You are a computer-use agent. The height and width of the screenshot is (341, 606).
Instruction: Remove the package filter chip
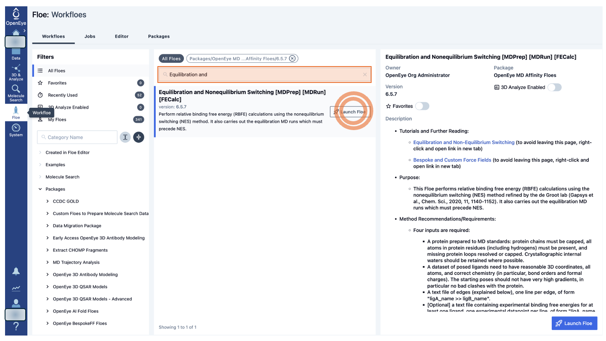click(292, 59)
